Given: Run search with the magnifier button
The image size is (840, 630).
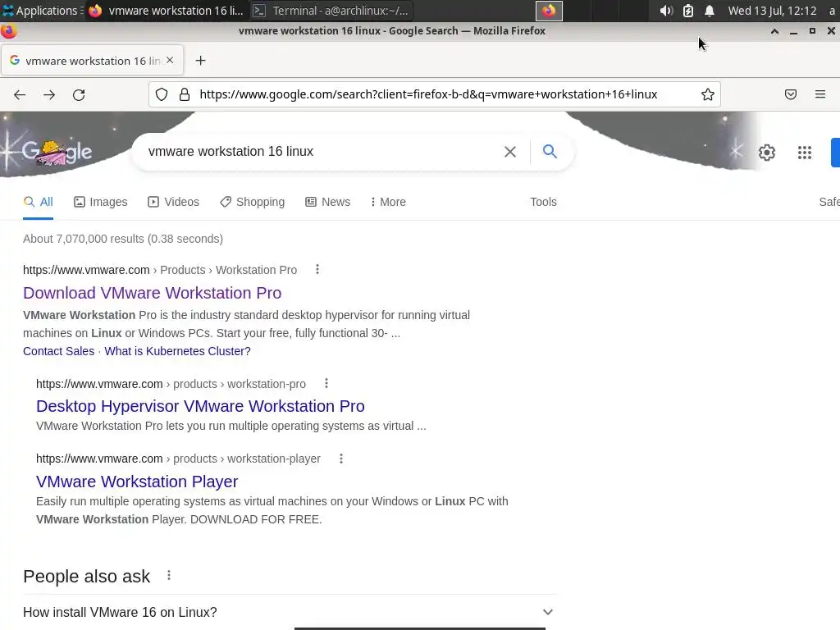Looking at the screenshot, I should [550, 152].
